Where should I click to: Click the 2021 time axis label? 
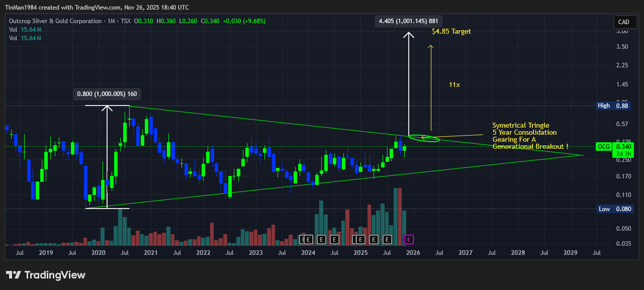pos(151,252)
